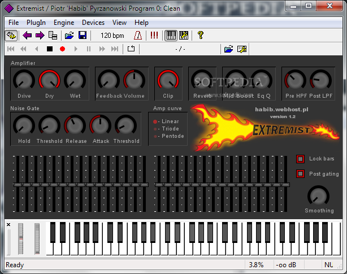Image resolution: width=347 pixels, height=274 pixels.
Task: Stop playback with the black square
Action: 50,49
